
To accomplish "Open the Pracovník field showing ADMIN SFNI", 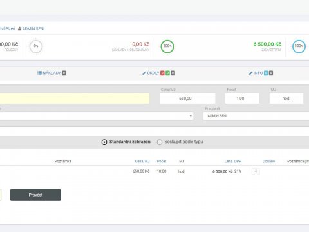I will (256, 116).
